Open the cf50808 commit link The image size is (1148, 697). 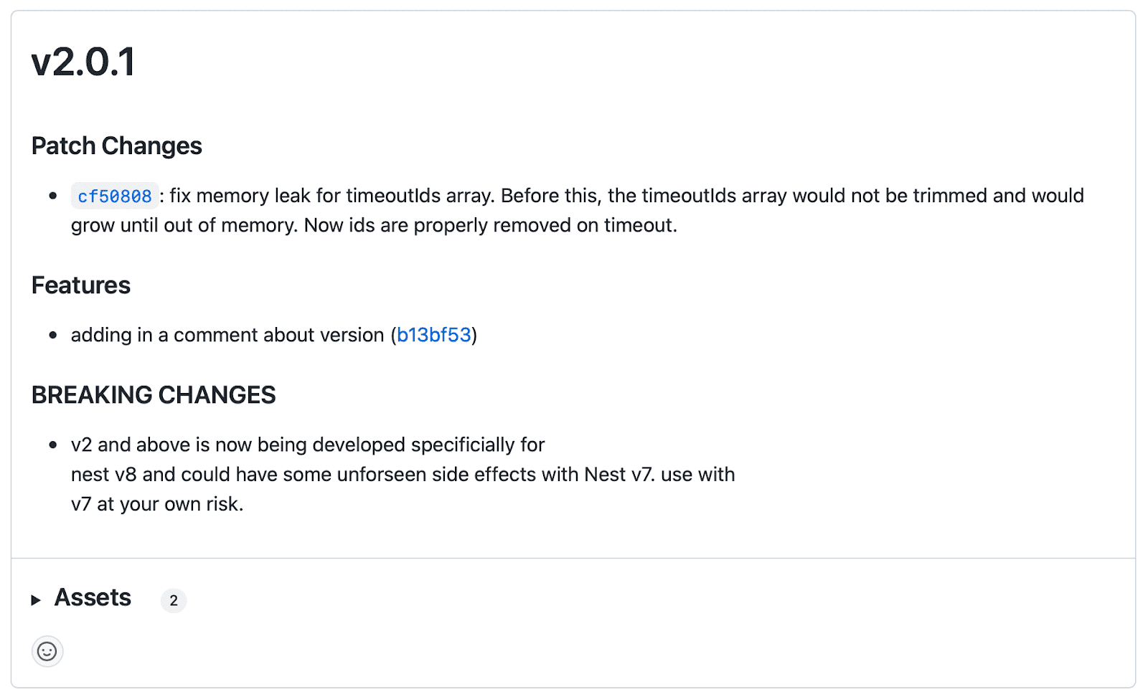(115, 196)
